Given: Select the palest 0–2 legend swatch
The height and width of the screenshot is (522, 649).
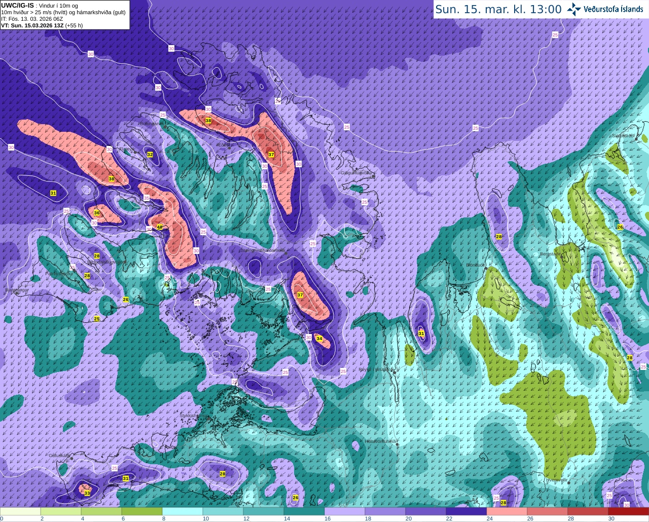Looking at the screenshot, I should tap(20, 511).
